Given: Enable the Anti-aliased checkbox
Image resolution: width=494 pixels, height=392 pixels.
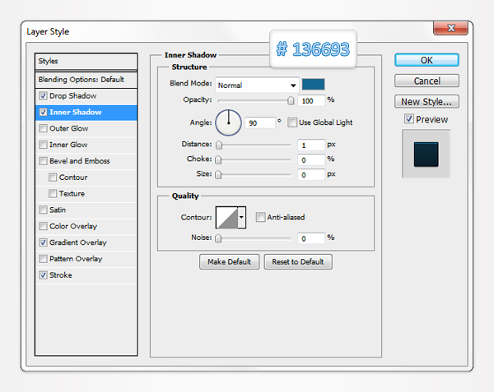Looking at the screenshot, I should 260,218.
